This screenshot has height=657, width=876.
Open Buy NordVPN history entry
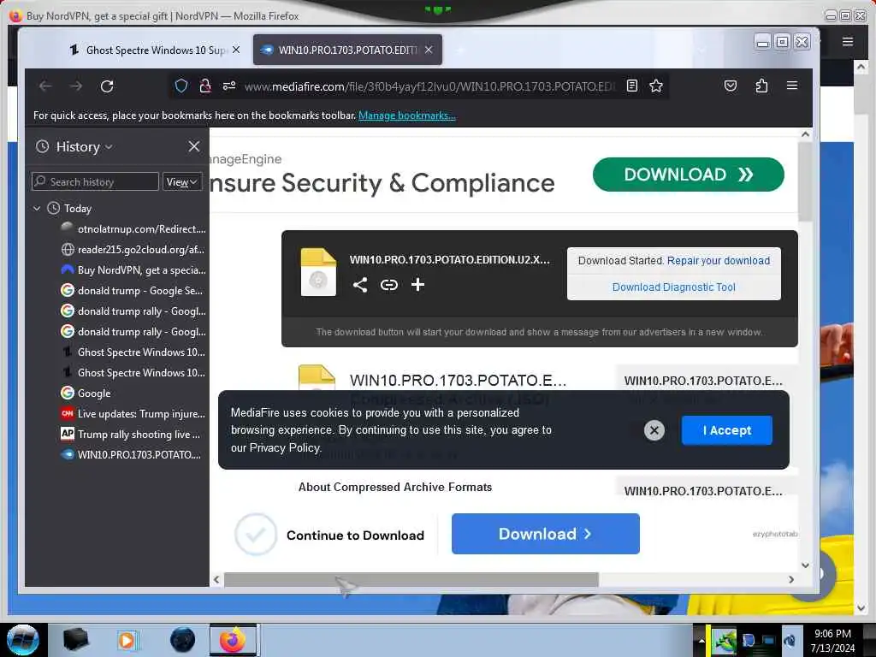click(133, 269)
